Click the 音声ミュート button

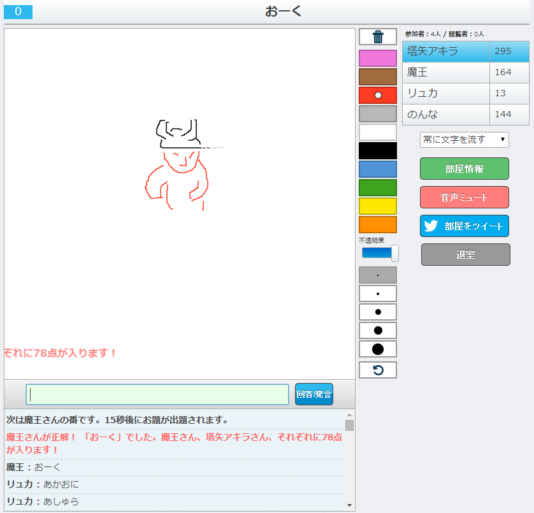(464, 197)
